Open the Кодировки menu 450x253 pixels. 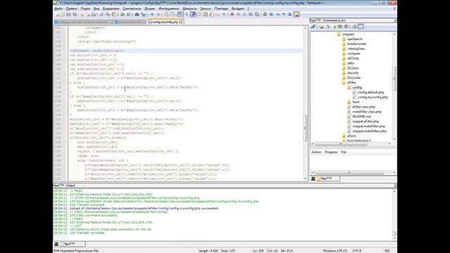click(x=111, y=8)
